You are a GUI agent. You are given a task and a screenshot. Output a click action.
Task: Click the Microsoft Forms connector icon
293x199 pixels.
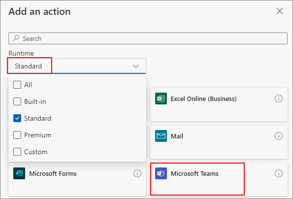pos(19,173)
